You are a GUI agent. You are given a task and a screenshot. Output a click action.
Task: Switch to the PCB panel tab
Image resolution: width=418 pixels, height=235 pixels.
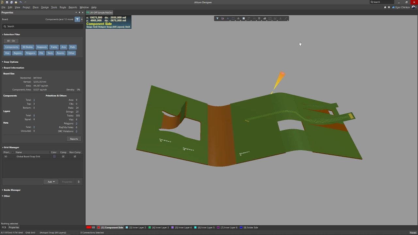(4, 227)
